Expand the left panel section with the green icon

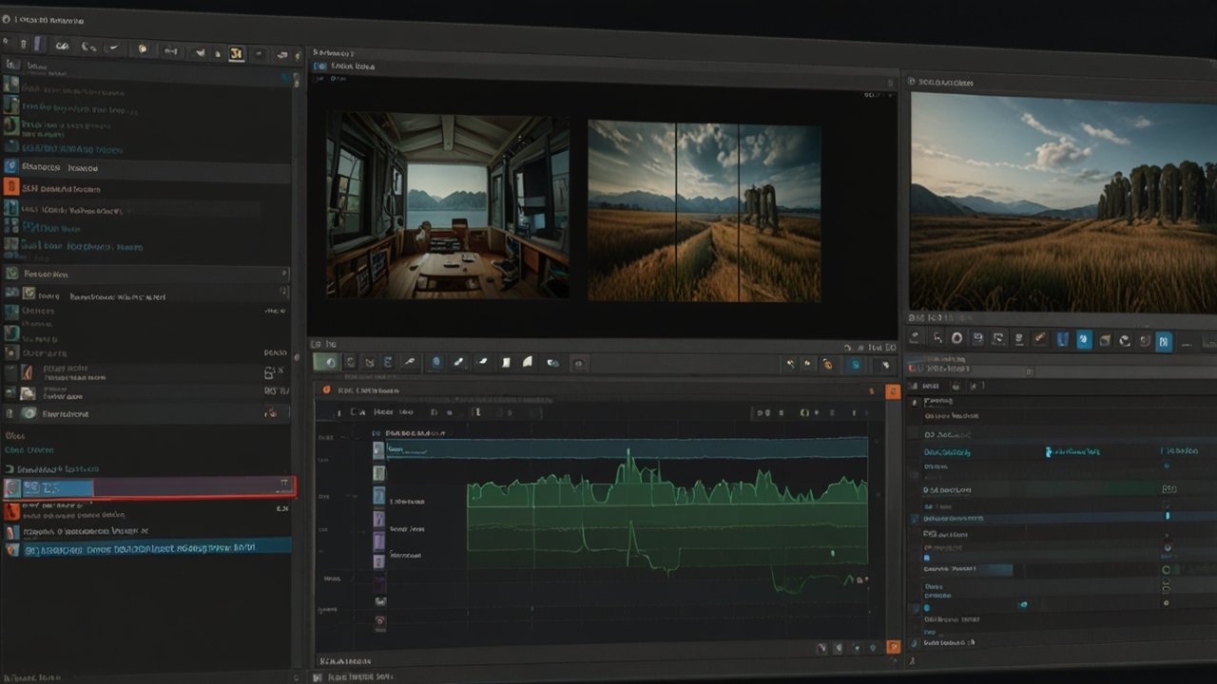(x=11, y=273)
